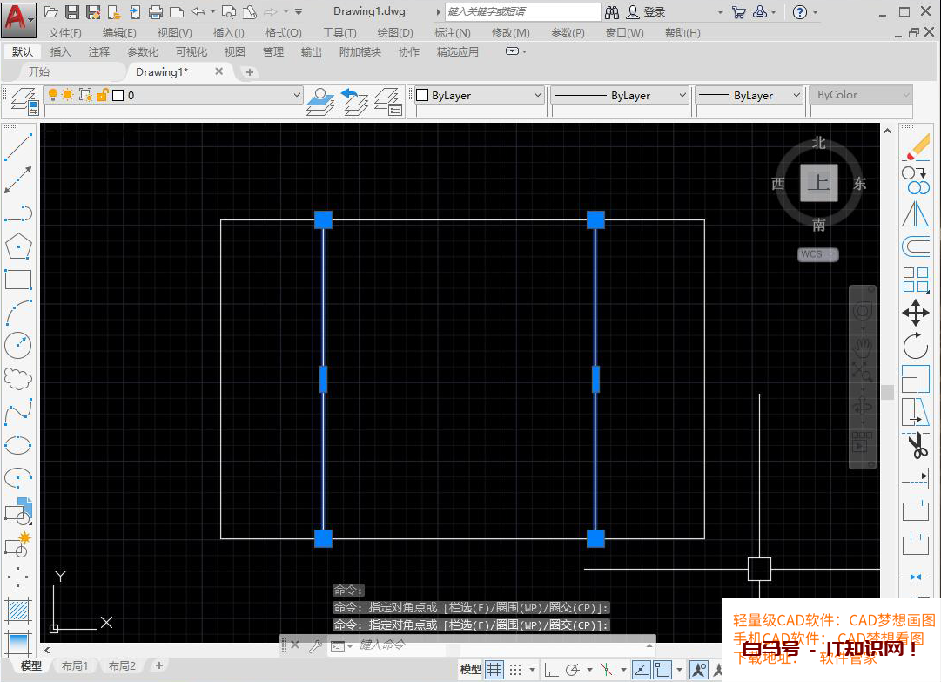Open the linetype ByLayer dropdown
941x682 pixels.
coord(682,94)
